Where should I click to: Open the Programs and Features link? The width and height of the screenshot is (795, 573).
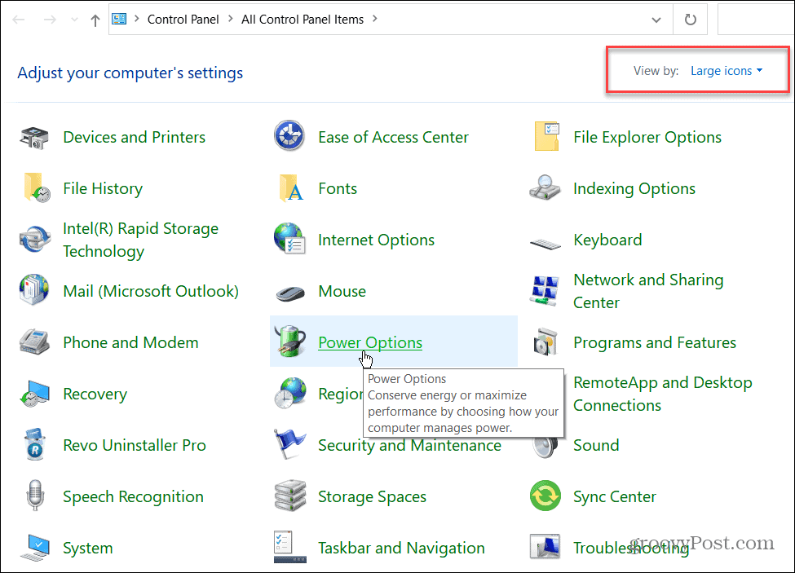tap(654, 342)
